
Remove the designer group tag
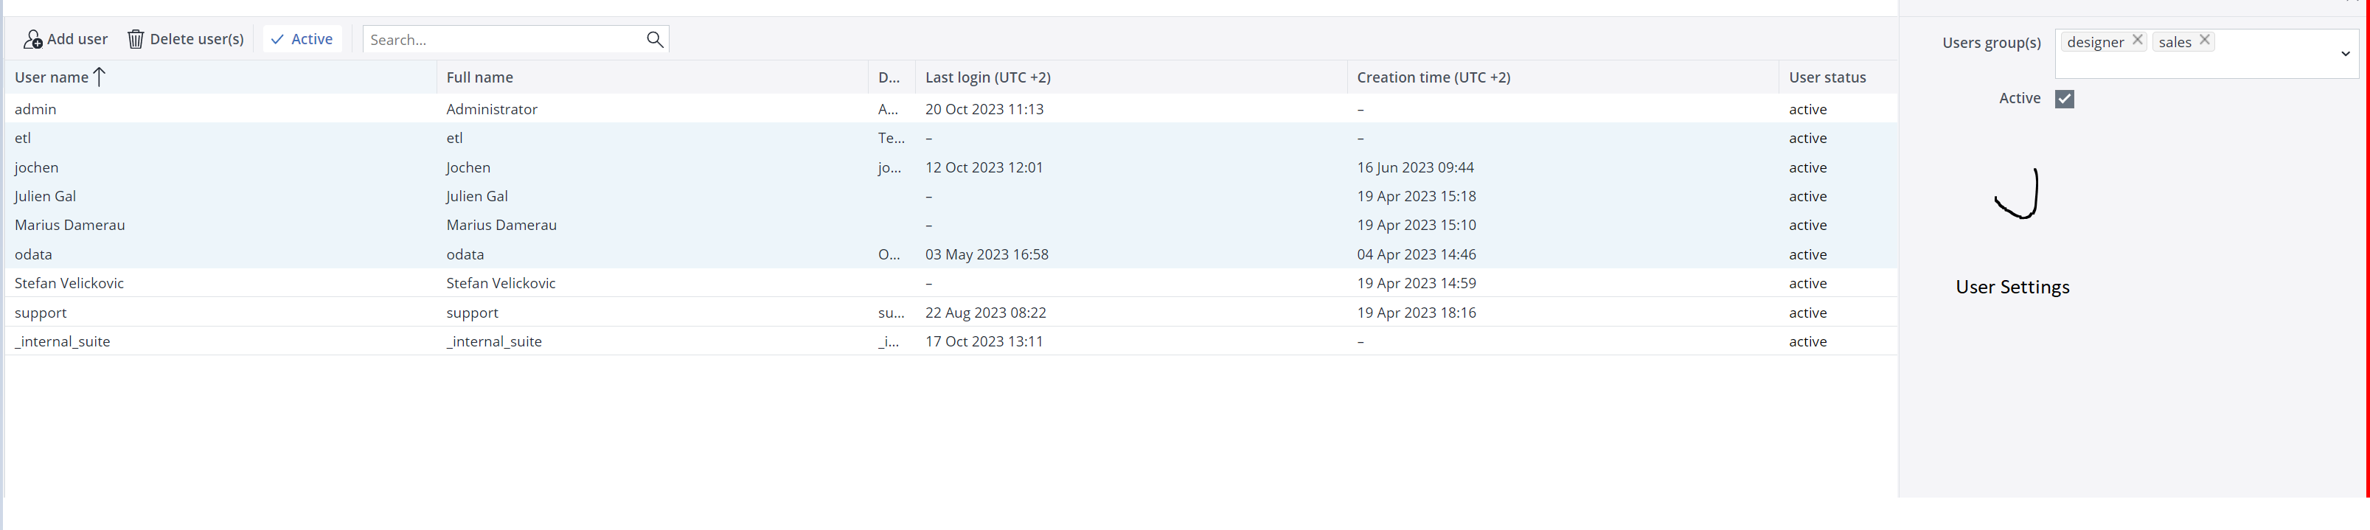click(x=2137, y=41)
